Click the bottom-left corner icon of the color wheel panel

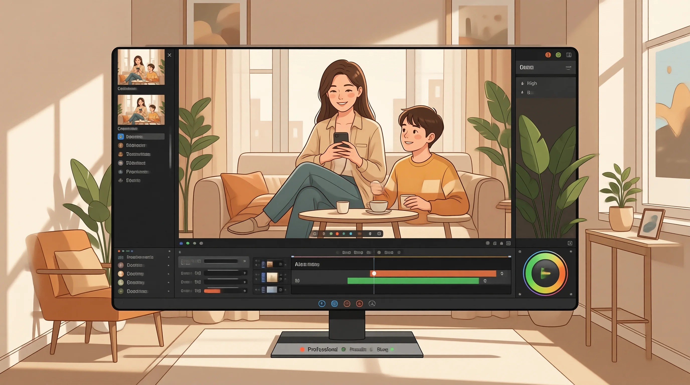pos(520,294)
